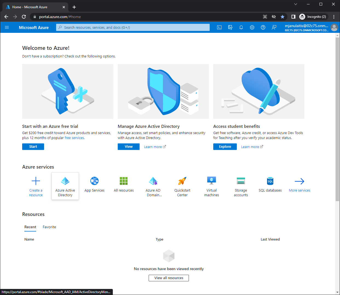Image resolution: width=340 pixels, height=295 pixels.
Task: Open App Services icon
Action: tap(94, 181)
